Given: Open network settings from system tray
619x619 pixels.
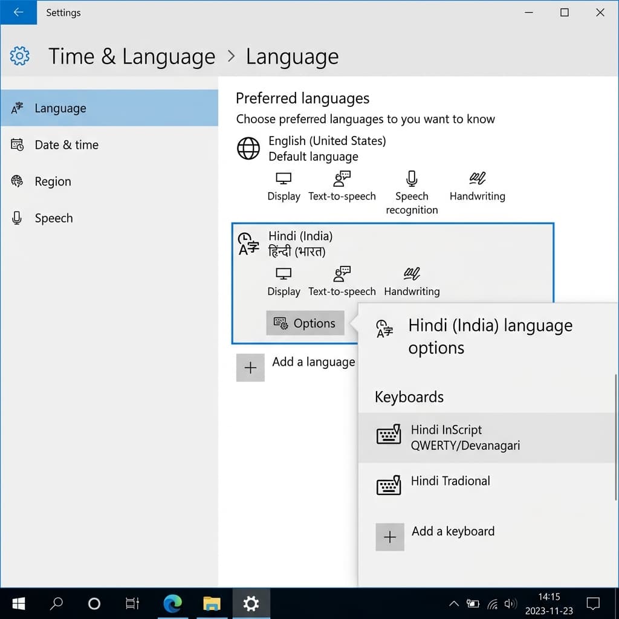Looking at the screenshot, I should pos(492,604).
